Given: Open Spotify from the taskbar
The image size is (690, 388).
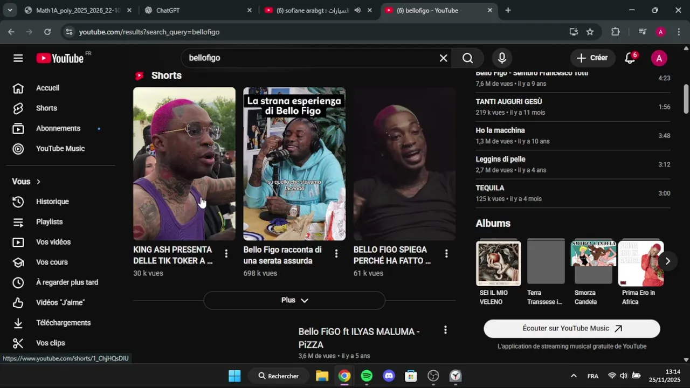Looking at the screenshot, I should 367,376.
